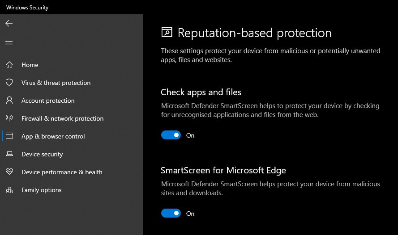The width and height of the screenshot is (398, 235).
Task: Click the Reputation-based protection title
Action: click(x=255, y=33)
